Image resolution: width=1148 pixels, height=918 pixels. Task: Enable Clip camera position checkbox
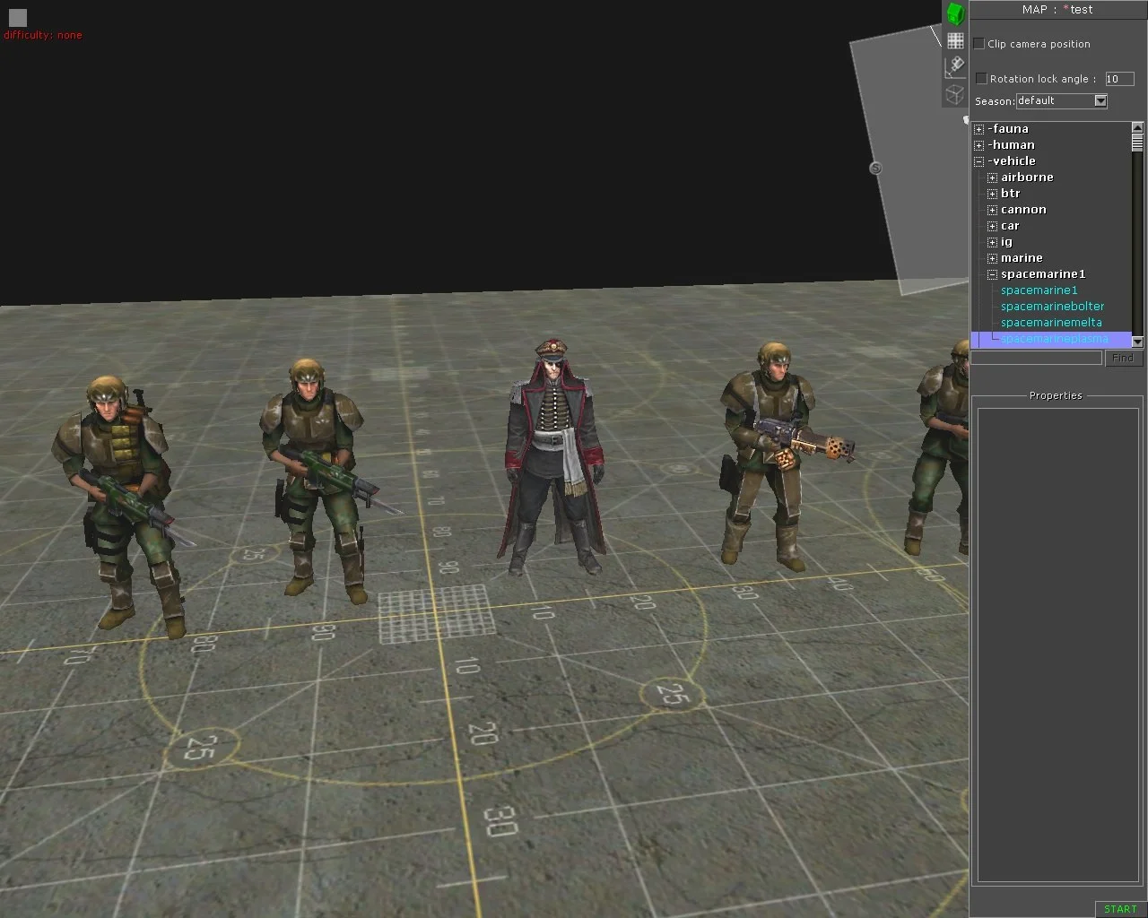[979, 43]
